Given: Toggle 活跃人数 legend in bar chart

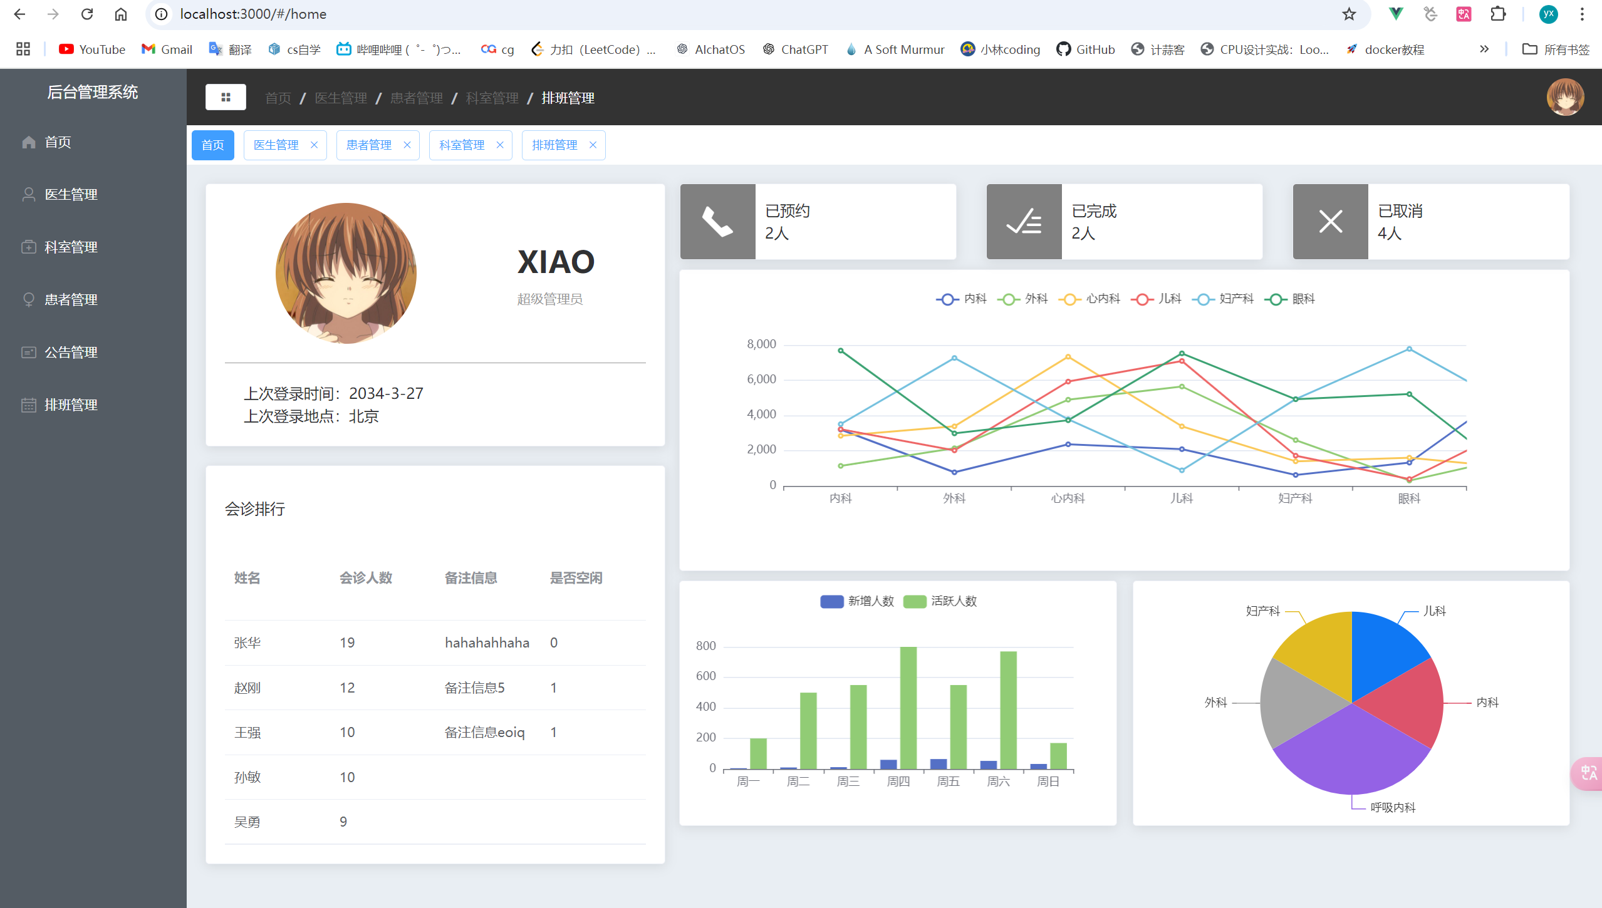Looking at the screenshot, I should click(x=940, y=602).
